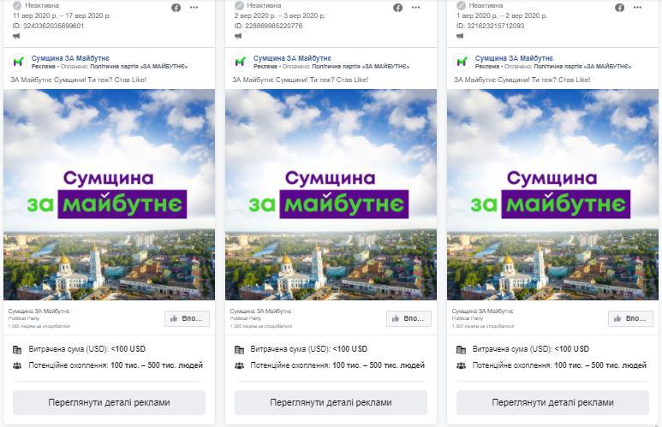Click megaphone icon under ID 228869985220776

click(x=238, y=36)
